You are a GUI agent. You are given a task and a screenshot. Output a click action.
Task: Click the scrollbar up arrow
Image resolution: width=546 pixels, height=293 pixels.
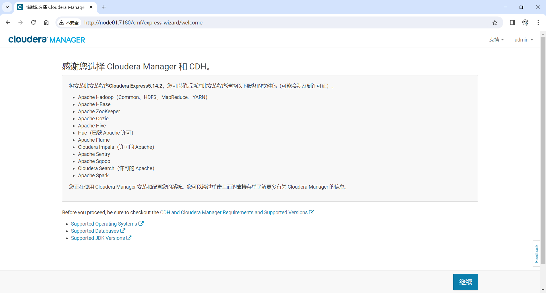[x=543, y=34]
